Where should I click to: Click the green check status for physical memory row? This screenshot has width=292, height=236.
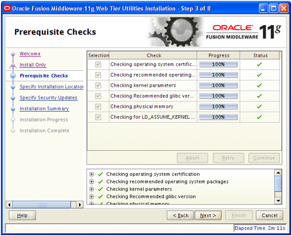[259, 107]
